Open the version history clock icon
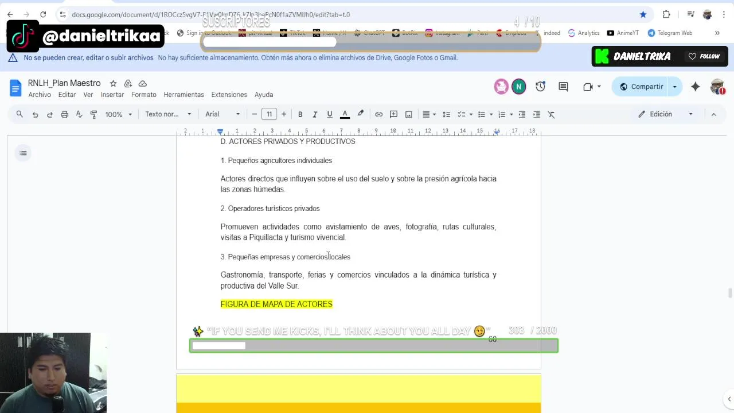 click(540, 87)
